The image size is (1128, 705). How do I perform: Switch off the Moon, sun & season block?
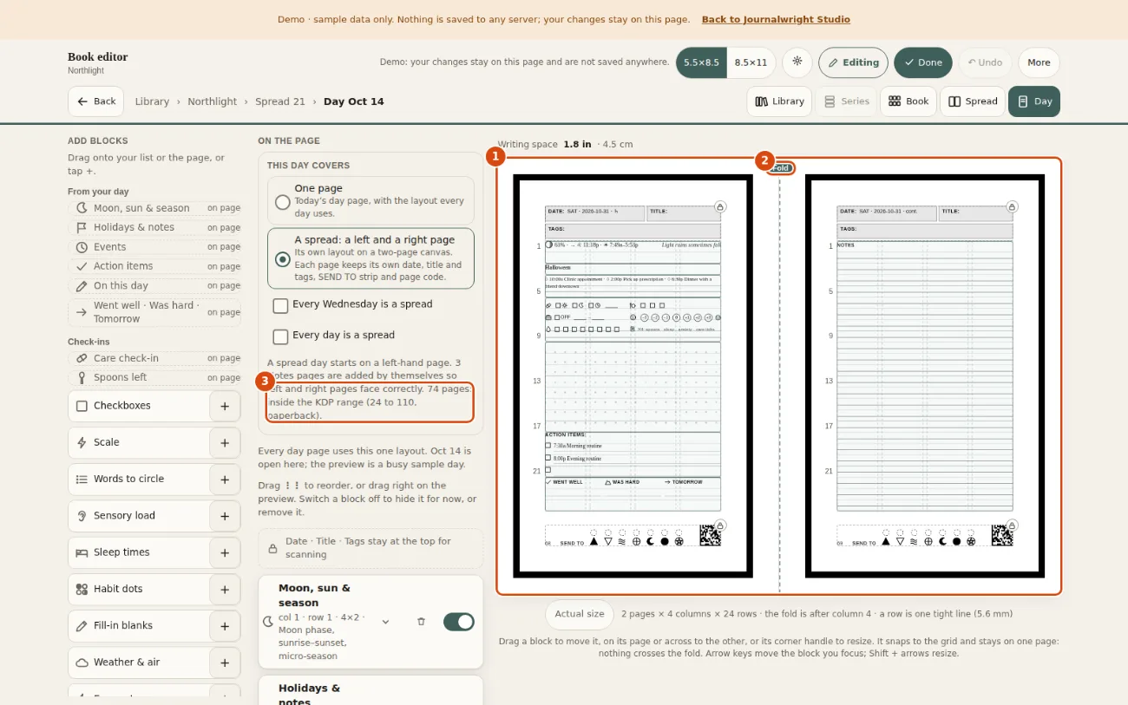[x=459, y=622]
